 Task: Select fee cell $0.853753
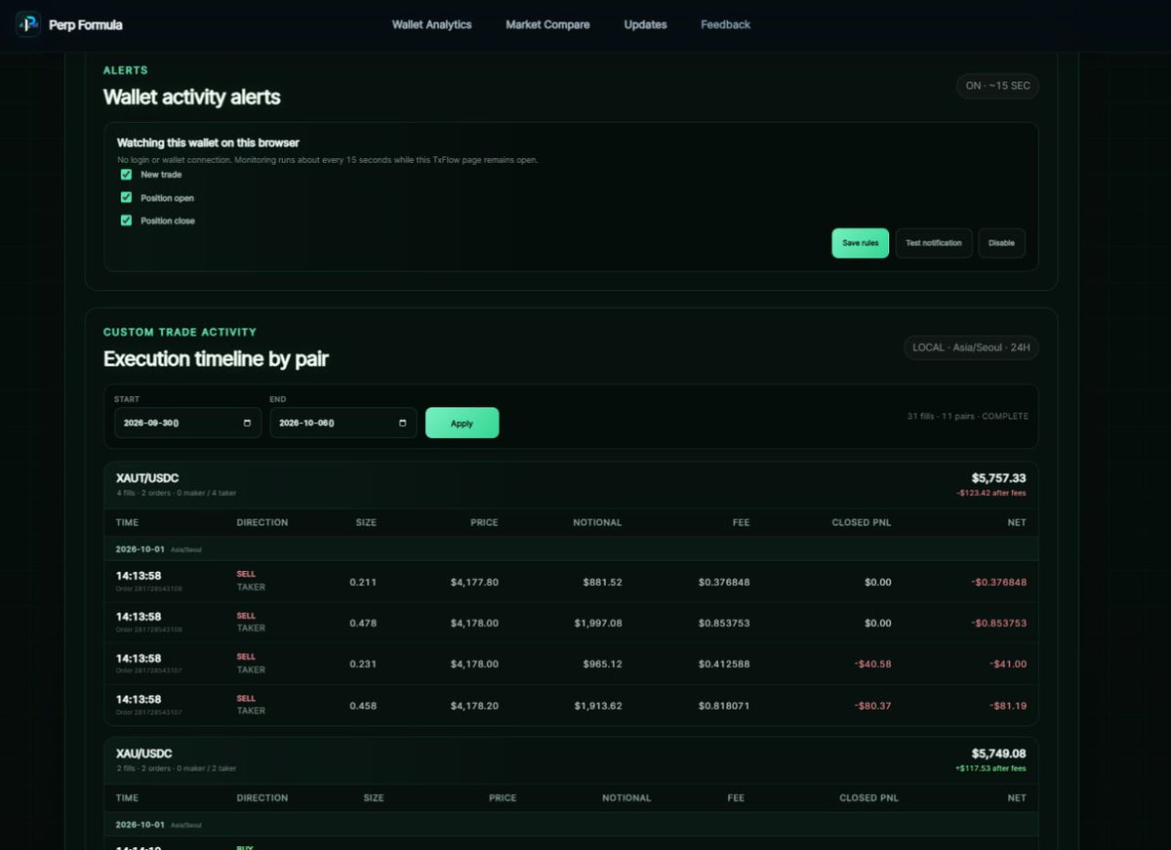[724, 623]
